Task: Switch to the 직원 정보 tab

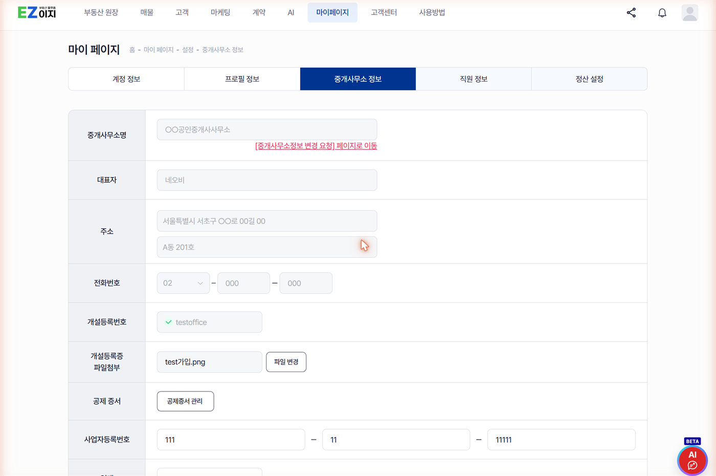Action: tap(474, 79)
